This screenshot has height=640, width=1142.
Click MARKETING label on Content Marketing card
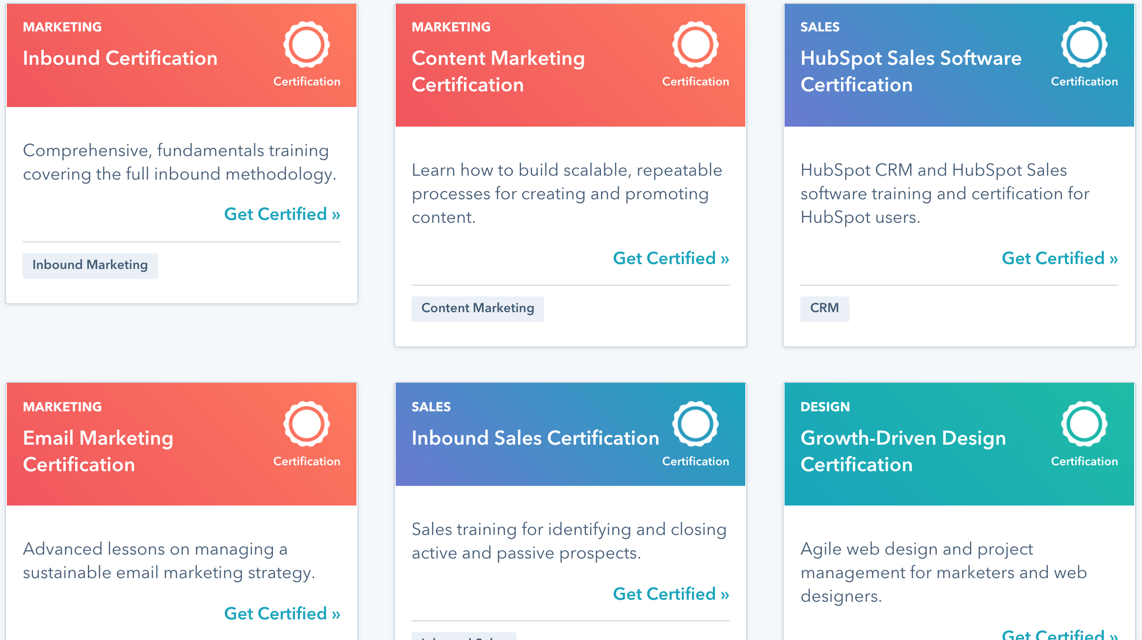point(451,27)
